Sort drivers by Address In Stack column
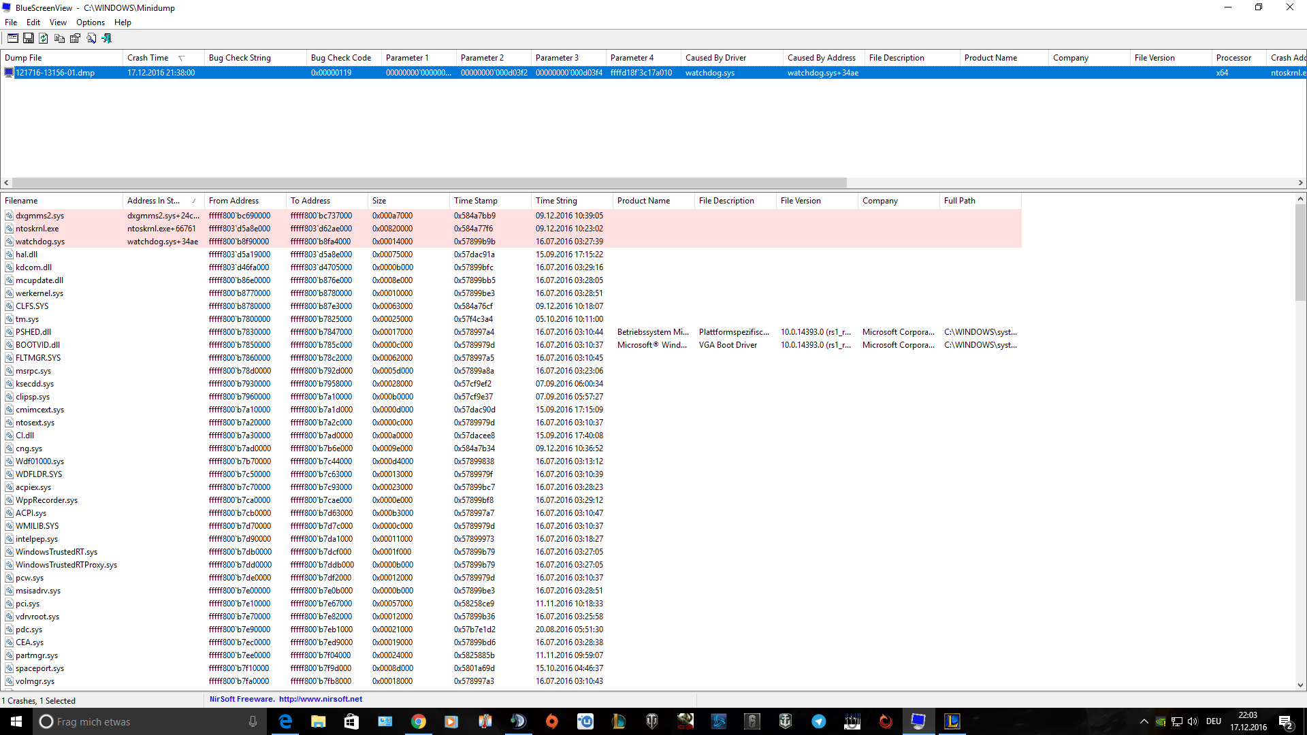The width and height of the screenshot is (1307, 735). click(x=153, y=201)
